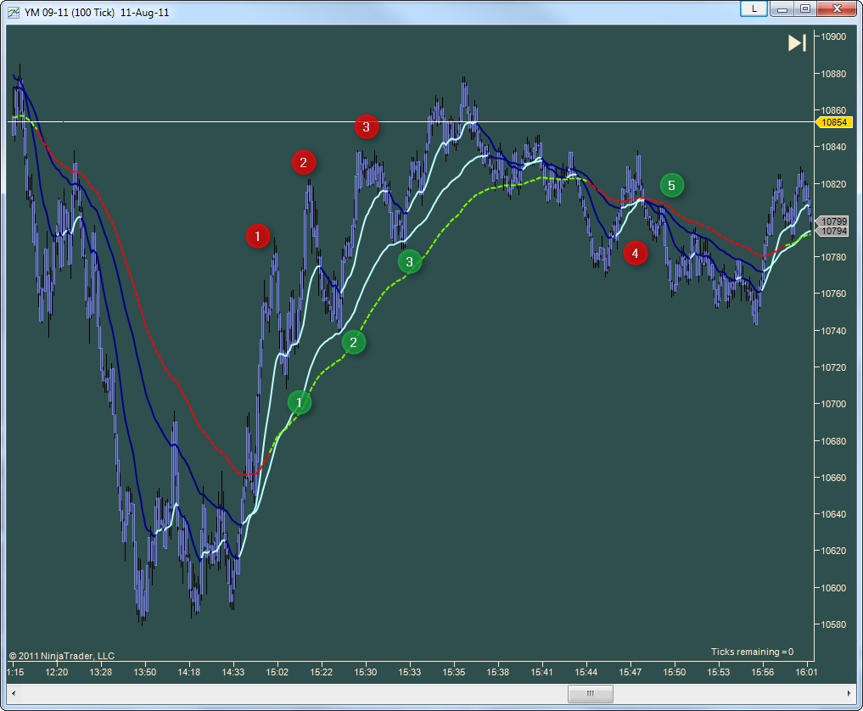Click the 10820 price axis label
The width and height of the screenshot is (863, 711).
coord(833,184)
